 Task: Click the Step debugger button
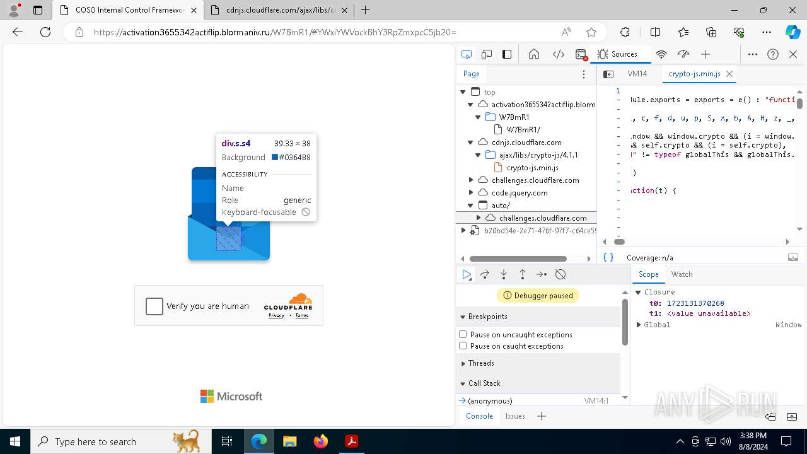[x=542, y=274]
